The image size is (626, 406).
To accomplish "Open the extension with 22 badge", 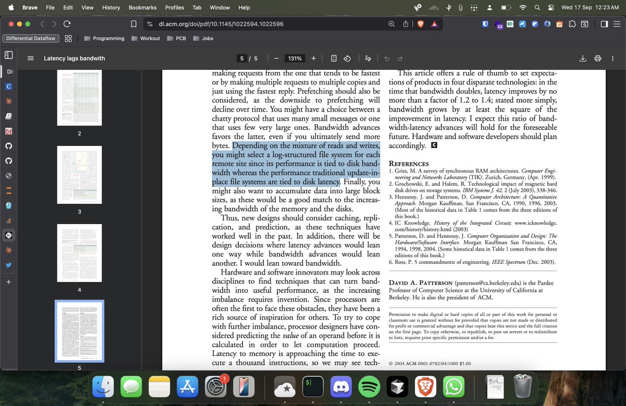I will pyautogui.click(x=498, y=24).
